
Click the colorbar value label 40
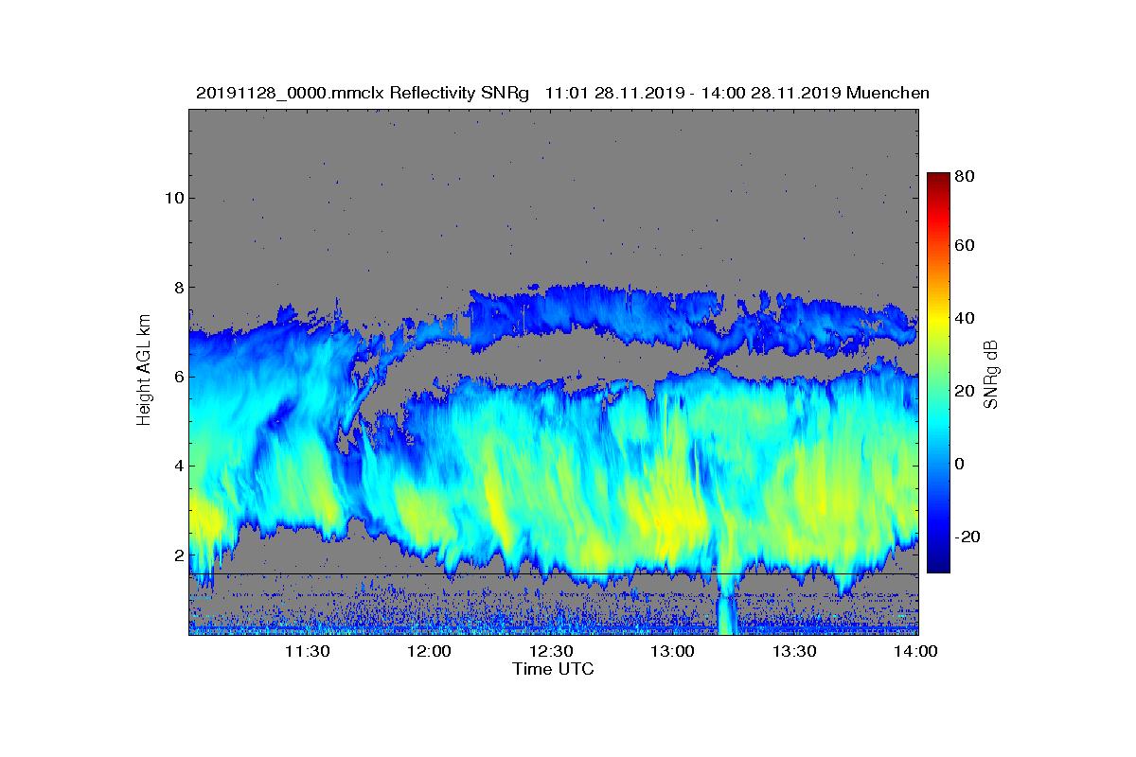pos(967,318)
